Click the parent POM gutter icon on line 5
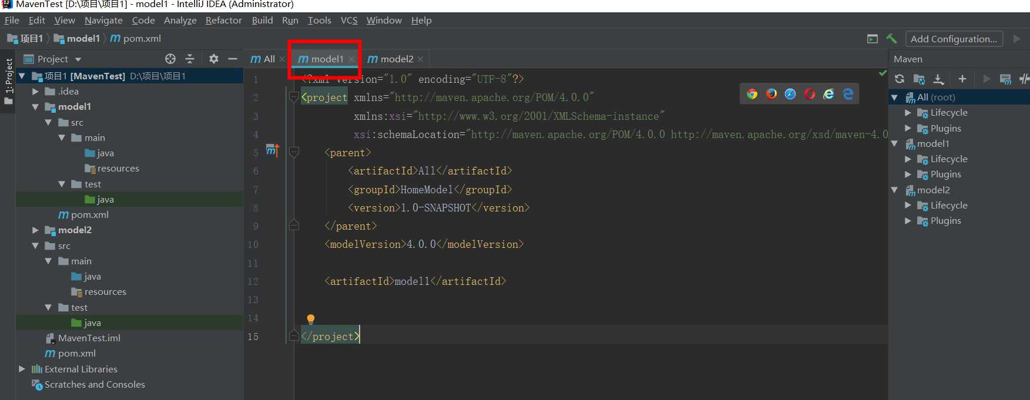The height and width of the screenshot is (400, 1030). click(273, 150)
